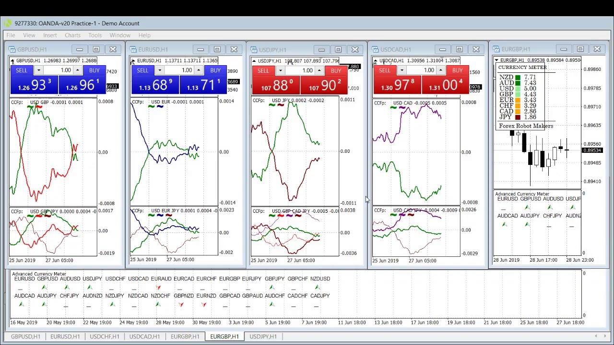
Task: Click BUY on the USDJPY chart
Action: pyautogui.click(x=336, y=71)
